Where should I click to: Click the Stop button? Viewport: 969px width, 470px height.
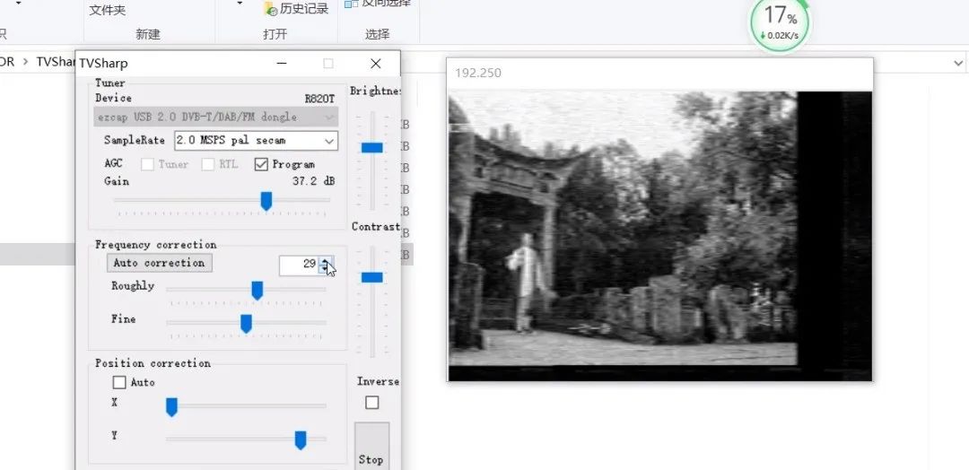[x=371, y=446]
